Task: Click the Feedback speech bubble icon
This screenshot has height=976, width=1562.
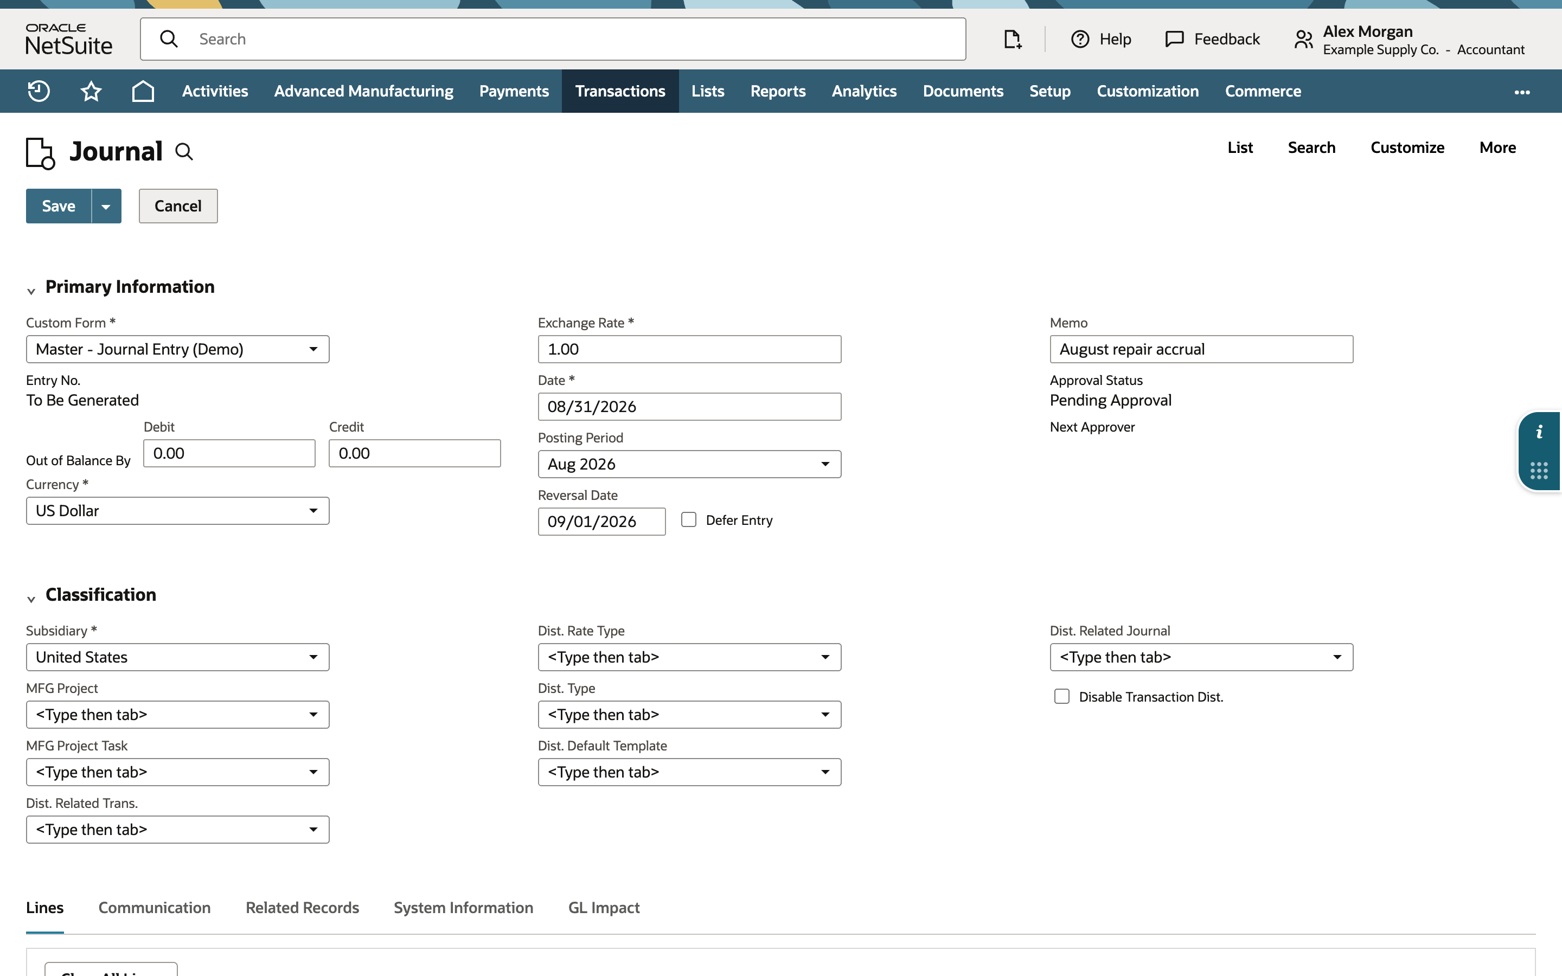Action: [x=1174, y=38]
